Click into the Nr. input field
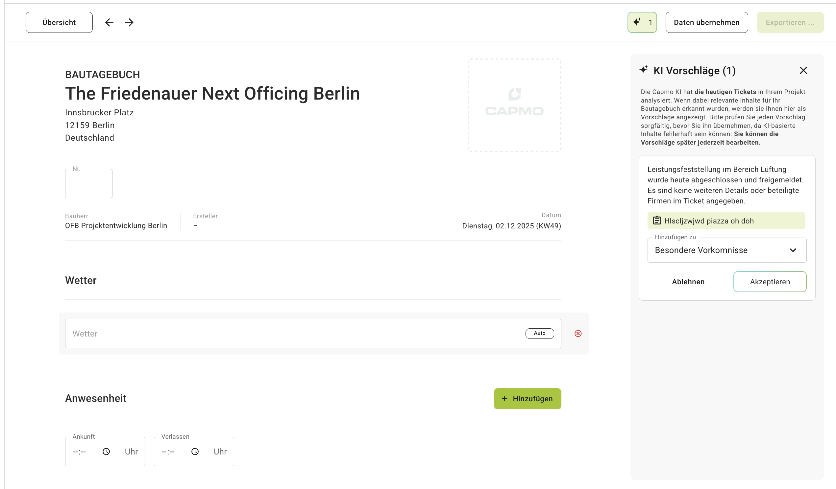This screenshot has height=489, width=836. tap(88, 184)
